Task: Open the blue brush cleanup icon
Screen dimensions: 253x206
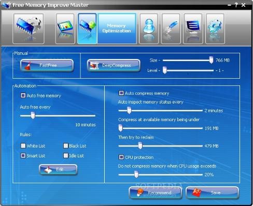Action: point(171,28)
